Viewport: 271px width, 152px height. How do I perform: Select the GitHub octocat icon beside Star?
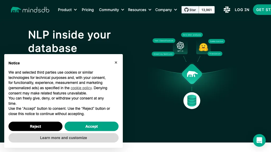pos(186,10)
